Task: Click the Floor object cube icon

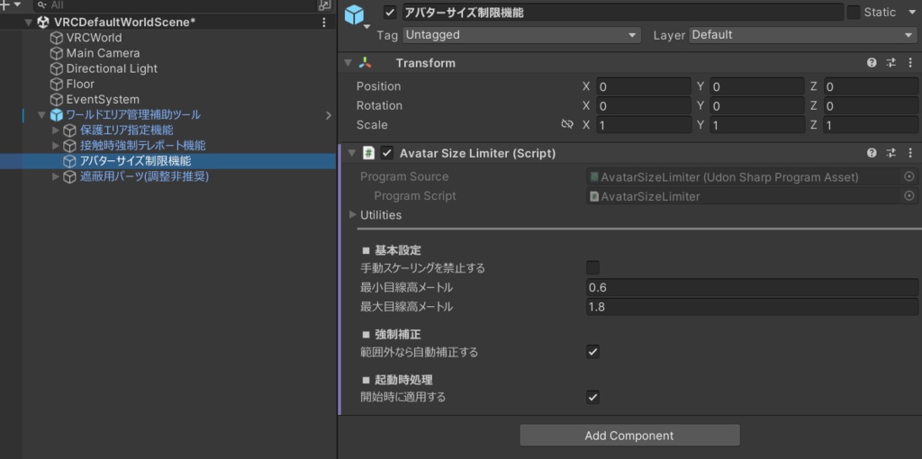Action: pos(57,84)
